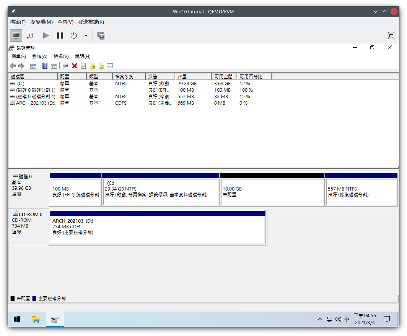This screenshot has width=407, height=336.
Task: Open File Explorer from the taskbar
Action: 36,319
